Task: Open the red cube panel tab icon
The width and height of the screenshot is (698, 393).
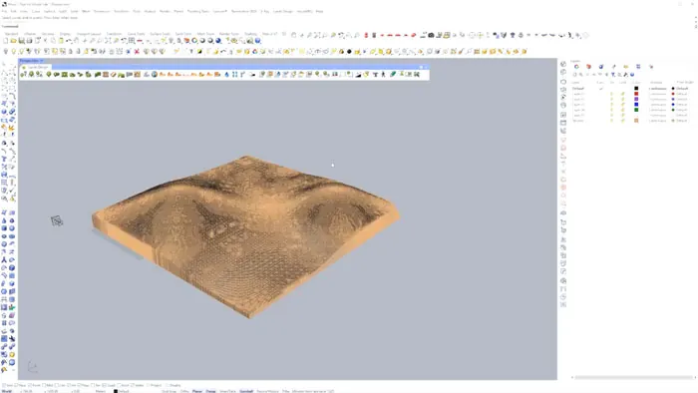Action: [588, 67]
